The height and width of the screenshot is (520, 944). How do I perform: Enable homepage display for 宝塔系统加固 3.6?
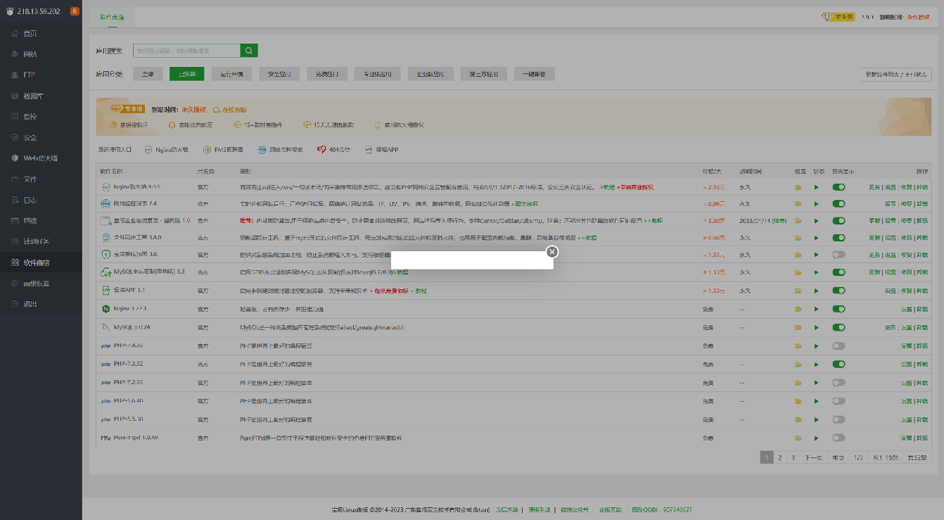pyautogui.click(x=838, y=255)
